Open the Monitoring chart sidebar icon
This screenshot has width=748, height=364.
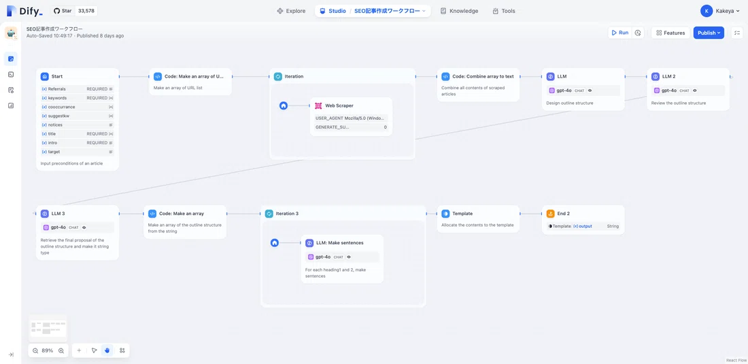tap(11, 105)
